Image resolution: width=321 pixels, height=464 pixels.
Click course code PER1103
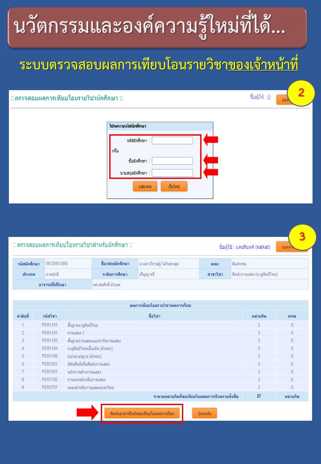pyautogui.click(x=49, y=340)
